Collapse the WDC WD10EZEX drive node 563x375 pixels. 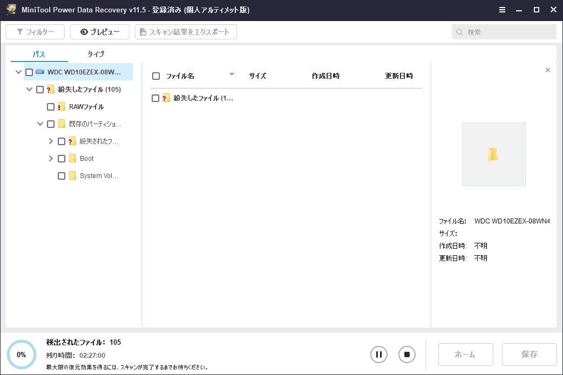pos(19,72)
